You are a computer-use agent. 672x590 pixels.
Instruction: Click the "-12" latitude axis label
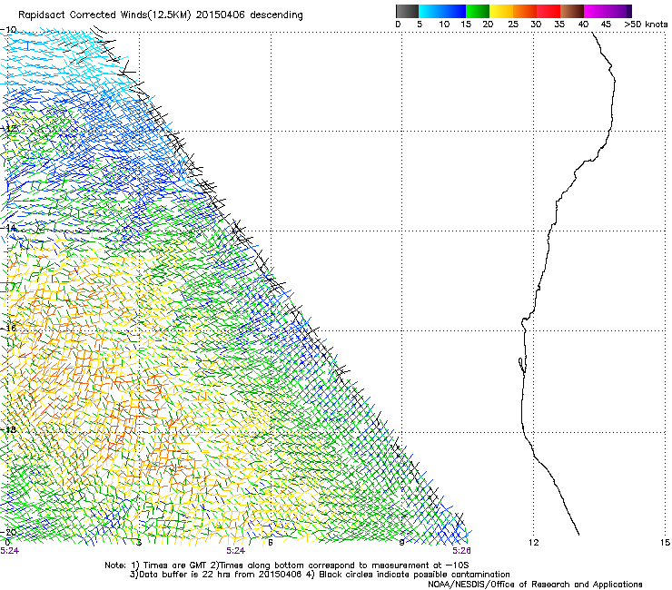point(8,128)
